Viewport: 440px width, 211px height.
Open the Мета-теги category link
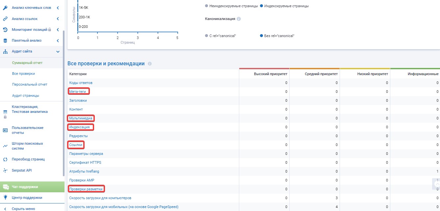(78, 92)
